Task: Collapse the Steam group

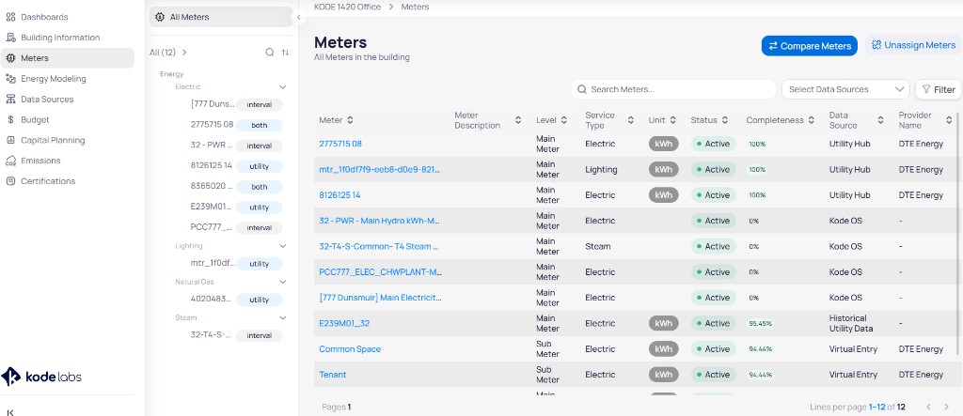Action: [x=282, y=317]
